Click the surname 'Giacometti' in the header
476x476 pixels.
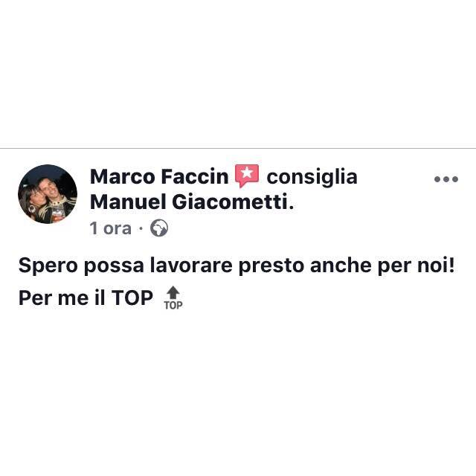click(x=230, y=202)
